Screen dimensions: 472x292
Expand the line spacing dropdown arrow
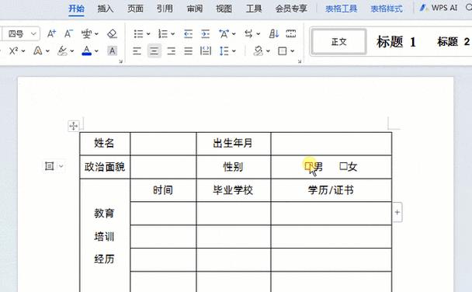234,51
